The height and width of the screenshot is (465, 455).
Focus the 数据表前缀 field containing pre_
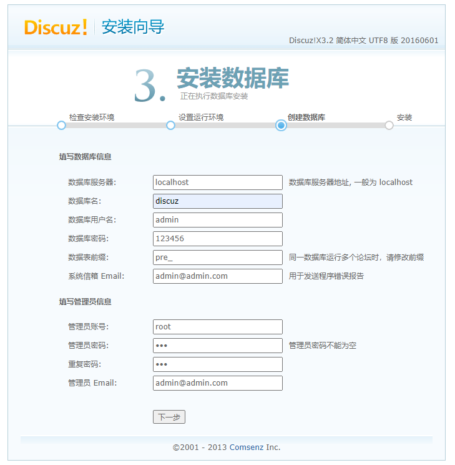pyautogui.click(x=218, y=257)
